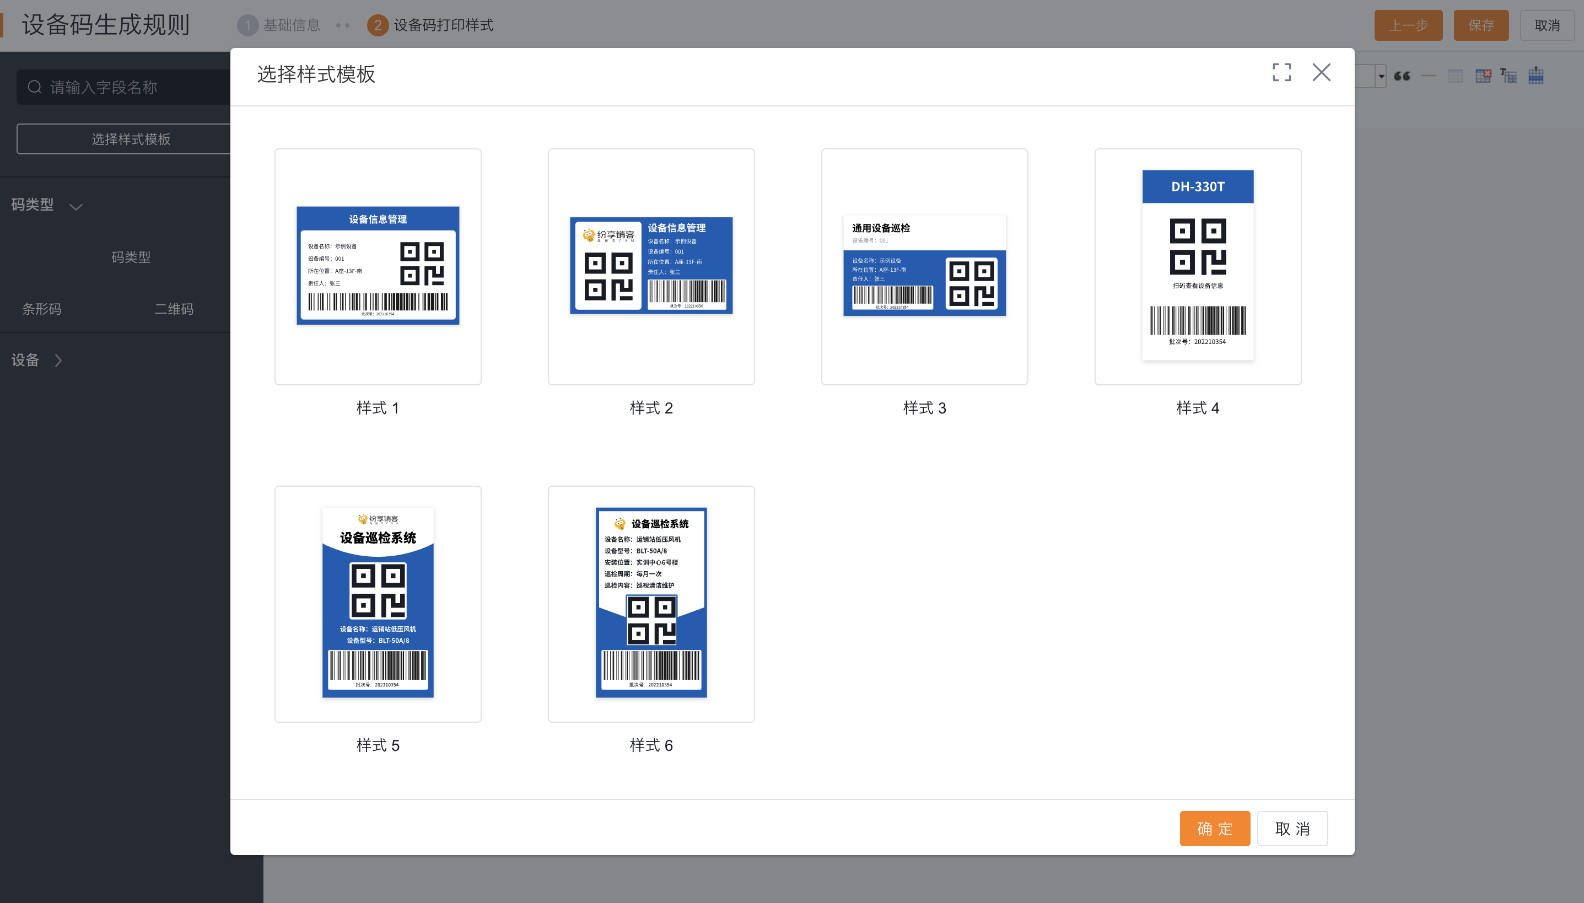Click the sidebar 选择样式模板 button
The width and height of the screenshot is (1584, 903).
coord(130,139)
